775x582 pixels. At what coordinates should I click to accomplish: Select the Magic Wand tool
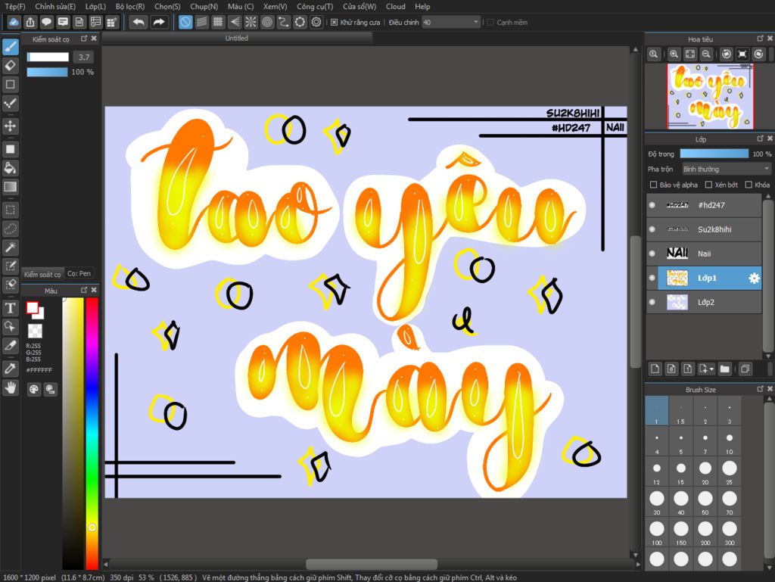(11, 247)
